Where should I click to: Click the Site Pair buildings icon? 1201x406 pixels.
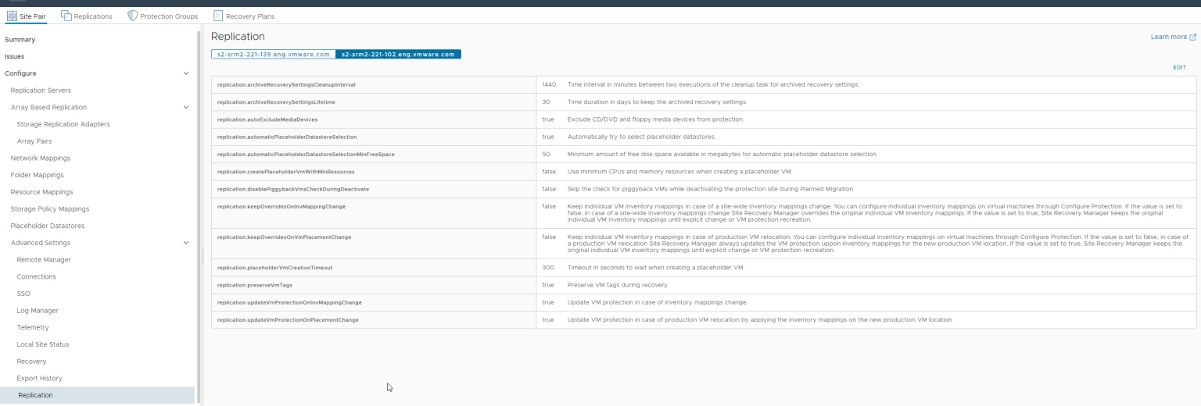[x=12, y=16]
